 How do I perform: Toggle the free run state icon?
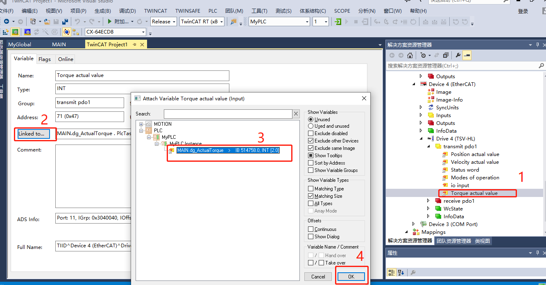54,32
